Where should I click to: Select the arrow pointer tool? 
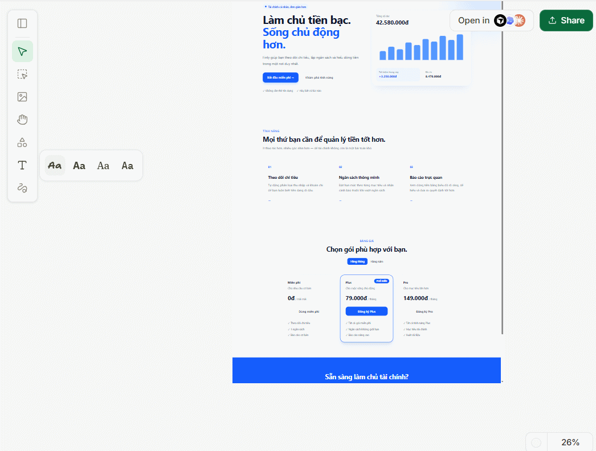[22, 51]
